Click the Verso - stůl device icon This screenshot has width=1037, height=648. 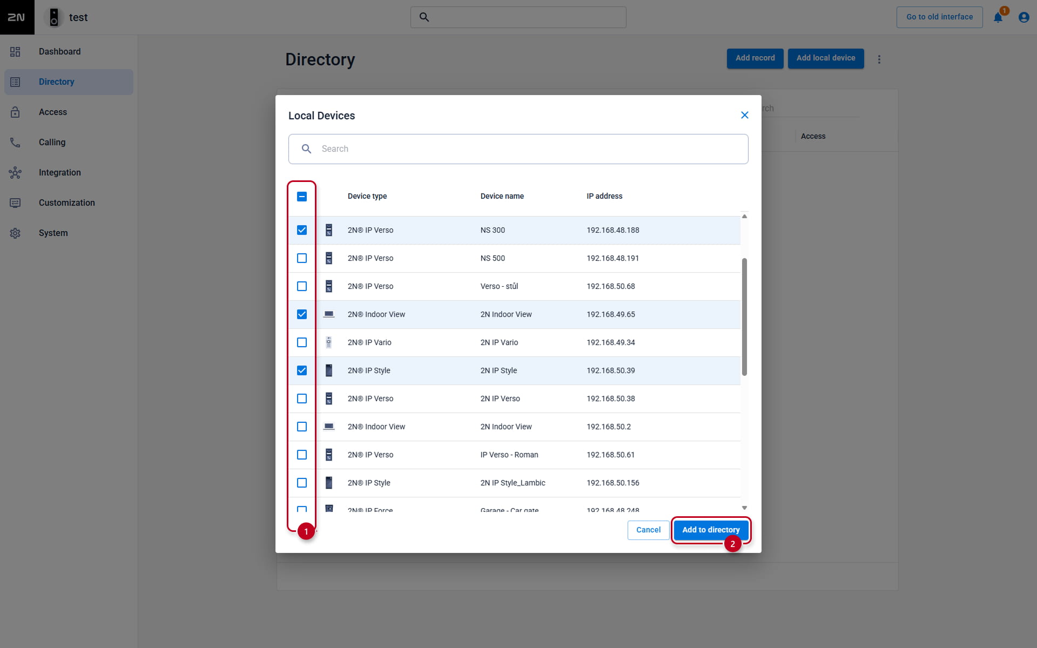coord(328,286)
